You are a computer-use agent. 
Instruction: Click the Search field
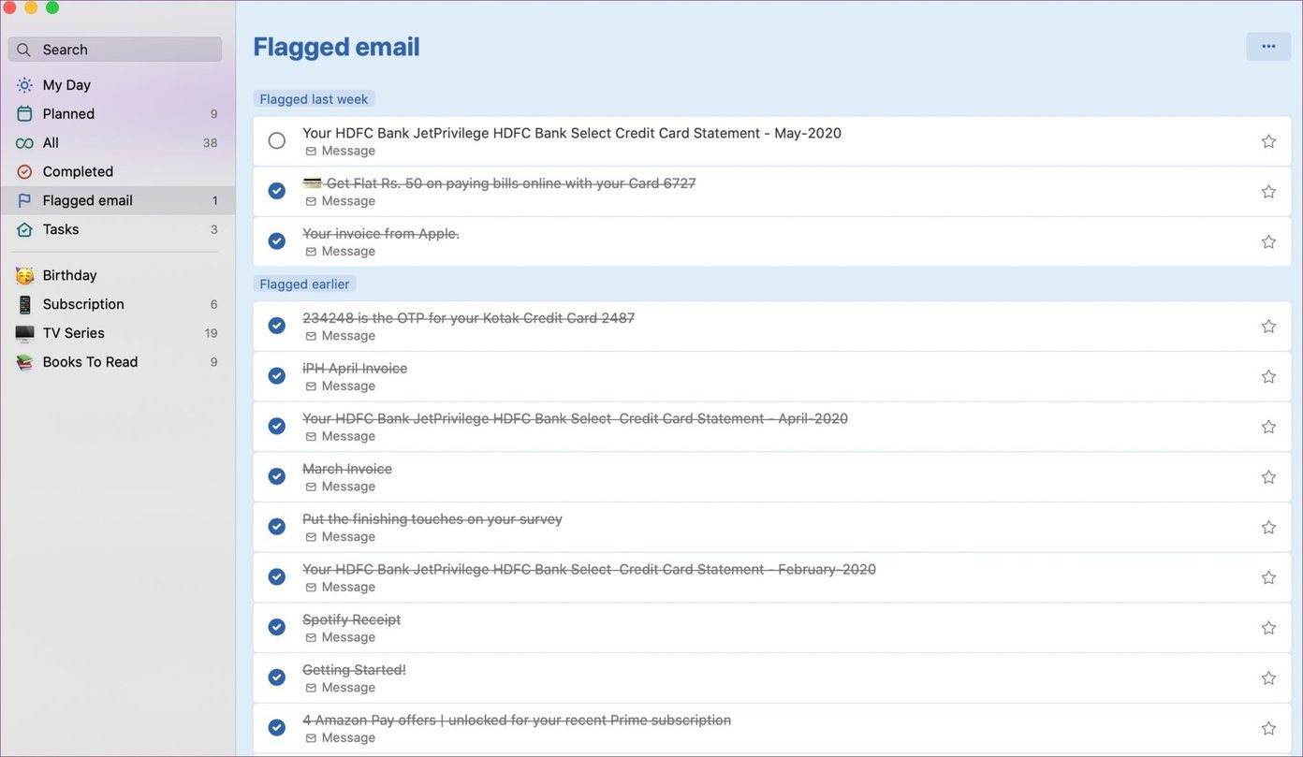tap(115, 50)
